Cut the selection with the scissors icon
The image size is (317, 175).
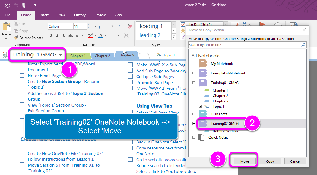pos(16,24)
